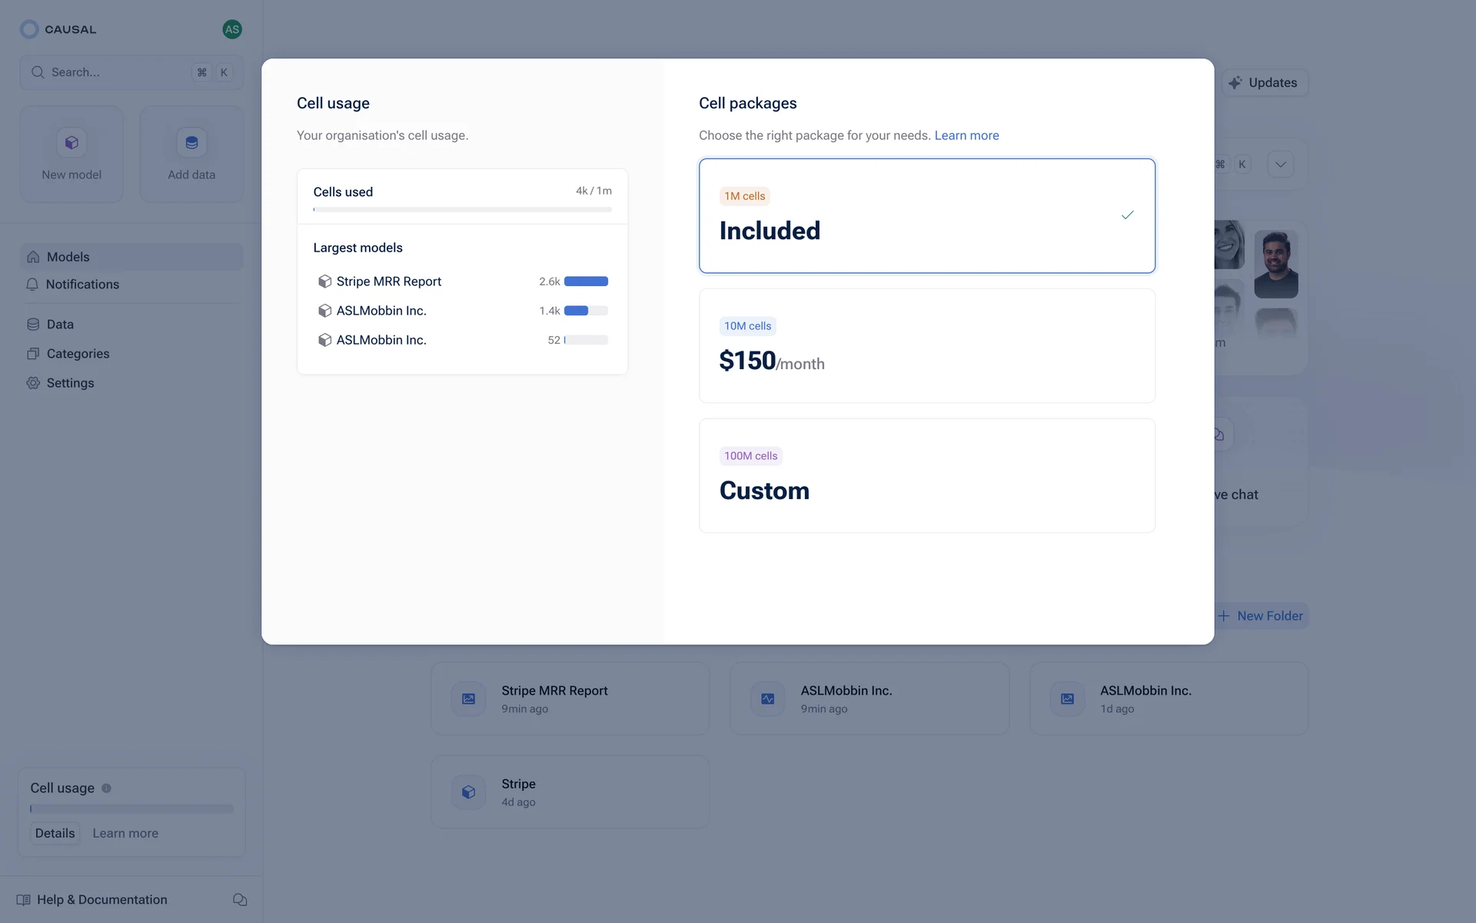The height and width of the screenshot is (923, 1476).
Task: Click Learn more link in Cell packages
Action: tap(966, 135)
